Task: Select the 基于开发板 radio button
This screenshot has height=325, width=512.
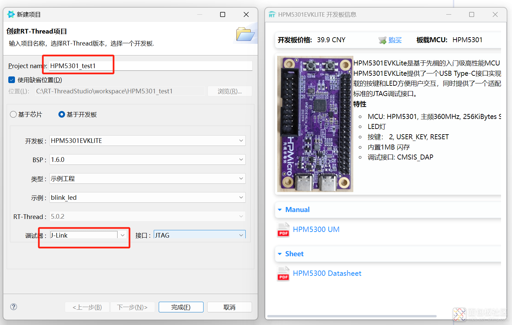Action: pos(61,114)
